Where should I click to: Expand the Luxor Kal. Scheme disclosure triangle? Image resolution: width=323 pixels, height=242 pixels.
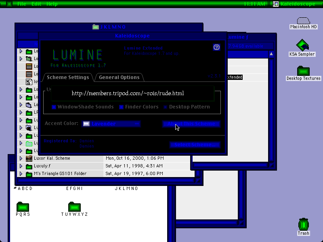(21, 158)
